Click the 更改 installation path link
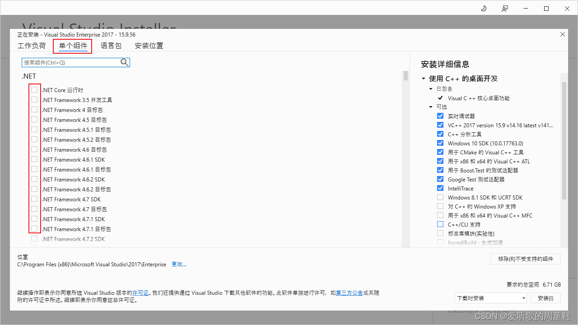Image resolution: width=578 pixels, height=325 pixels. pyautogui.click(x=179, y=264)
